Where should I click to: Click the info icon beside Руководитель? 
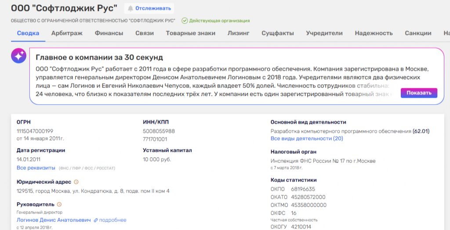tap(59, 204)
